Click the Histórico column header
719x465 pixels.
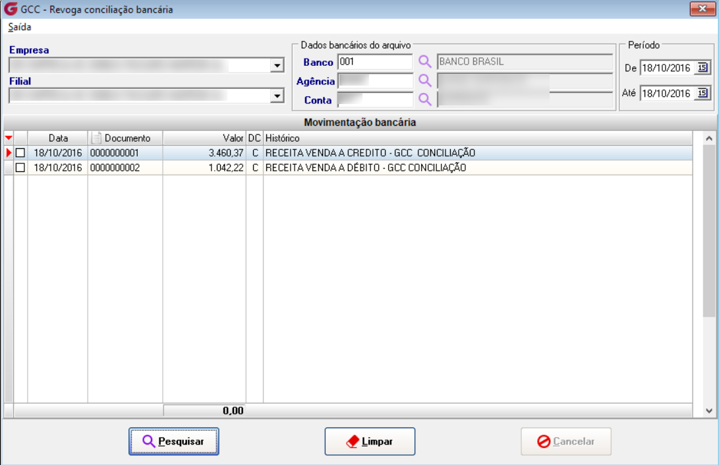[x=478, y=138]
